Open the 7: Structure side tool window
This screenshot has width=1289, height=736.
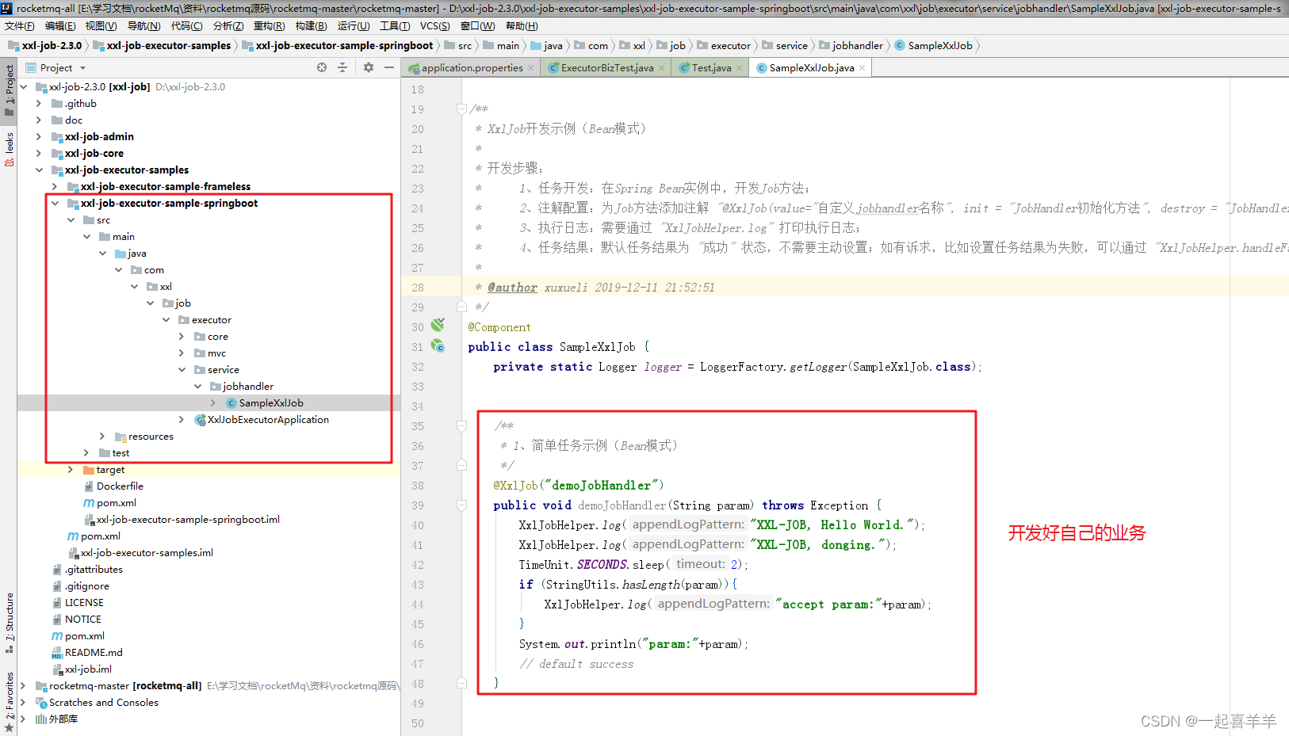tap(10, 622)
